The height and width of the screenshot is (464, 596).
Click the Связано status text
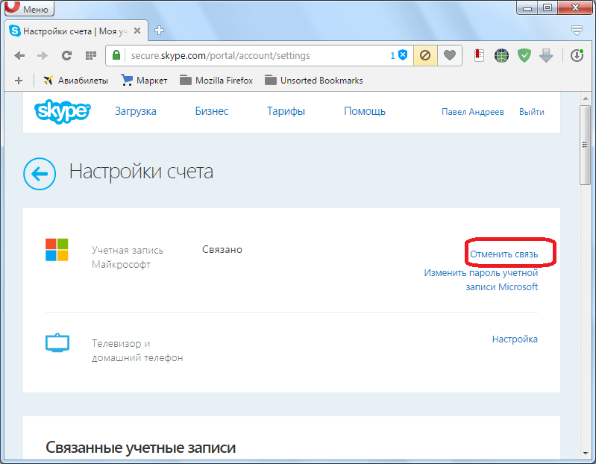(222, 250)
